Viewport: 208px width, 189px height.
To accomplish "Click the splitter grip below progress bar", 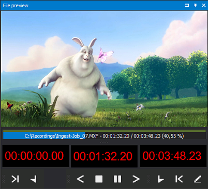I will pos(104,142).
